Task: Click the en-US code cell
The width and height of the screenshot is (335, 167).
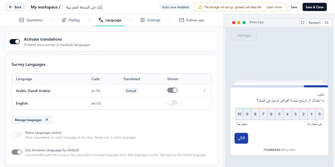Action: [96, 103]
